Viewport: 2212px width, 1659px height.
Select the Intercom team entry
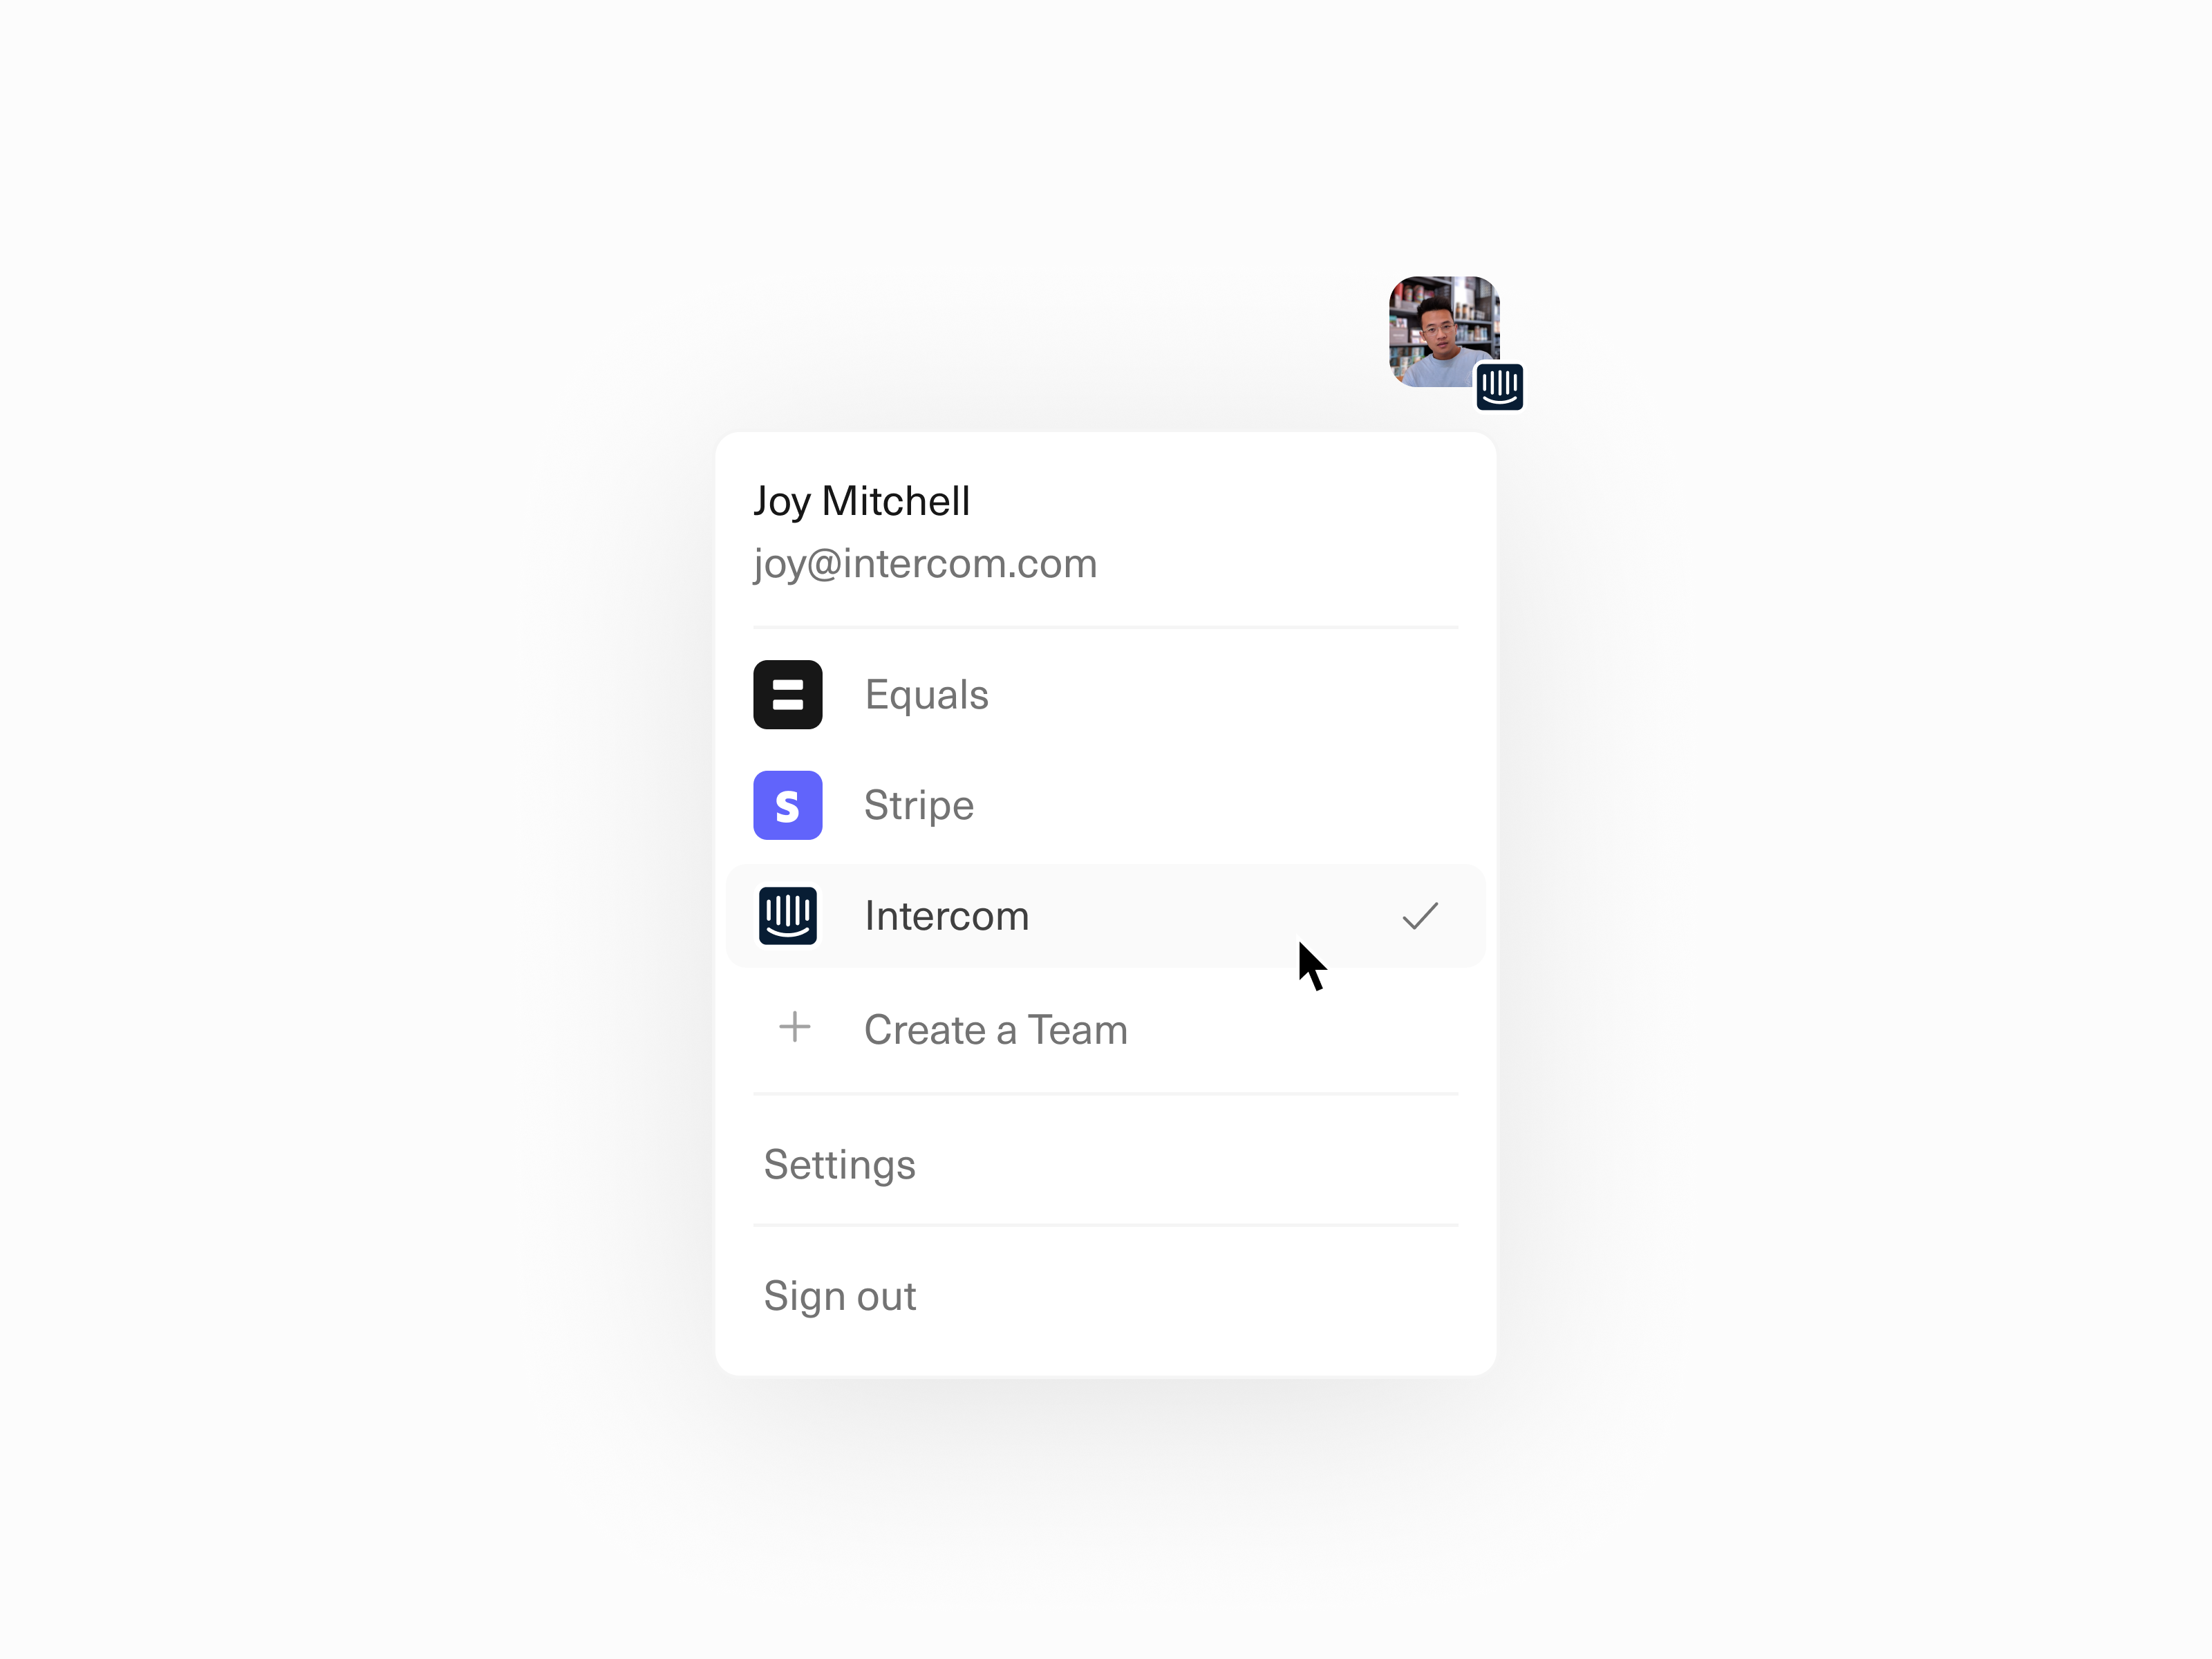pyautogui.click(x=1105, y=916)
